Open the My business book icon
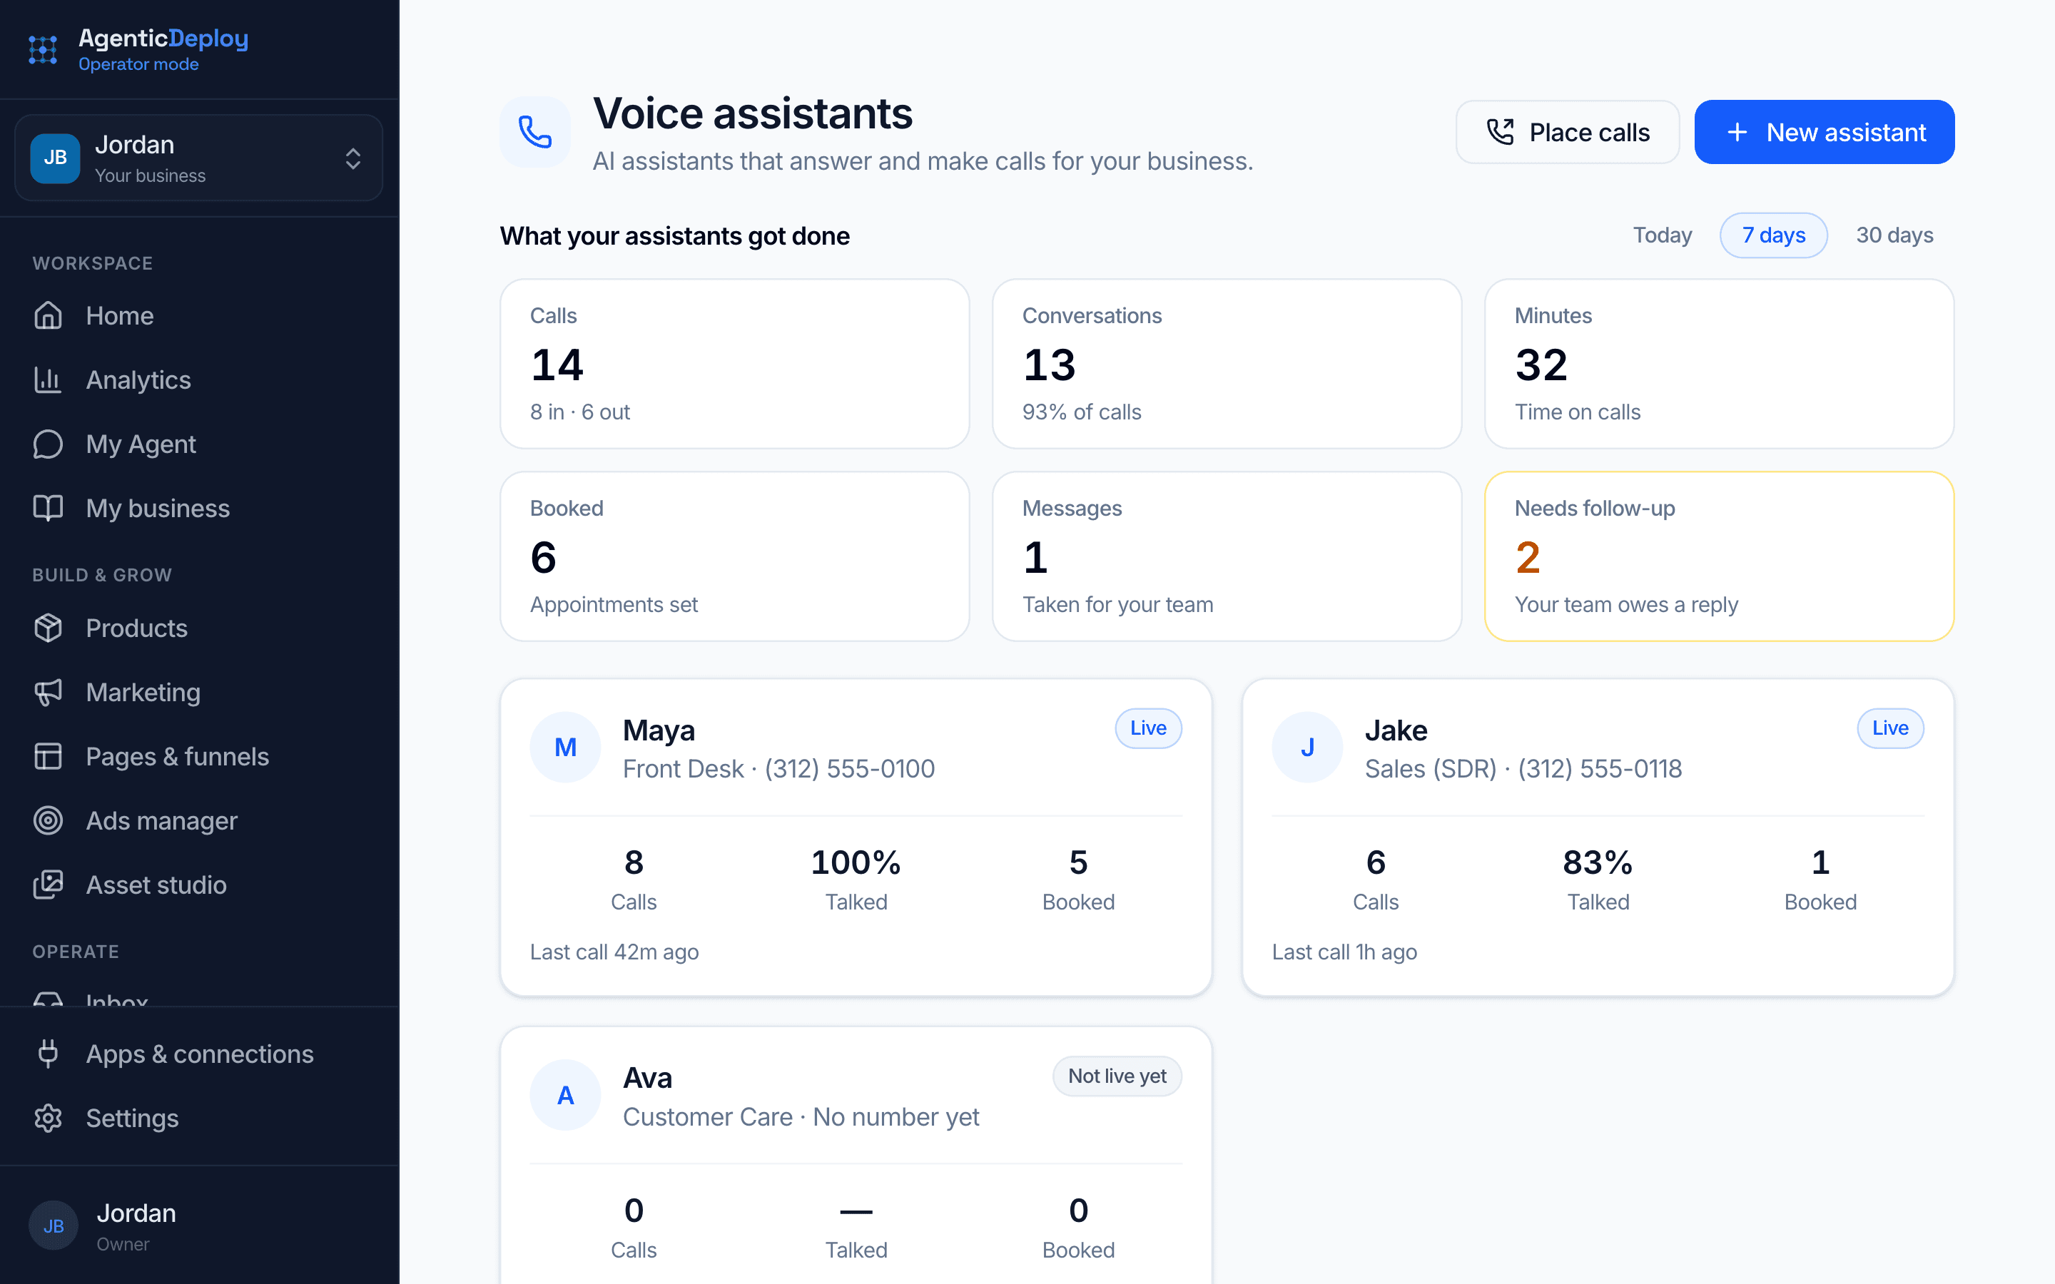The image size is (2055, 1284). (x=49, y=508)
